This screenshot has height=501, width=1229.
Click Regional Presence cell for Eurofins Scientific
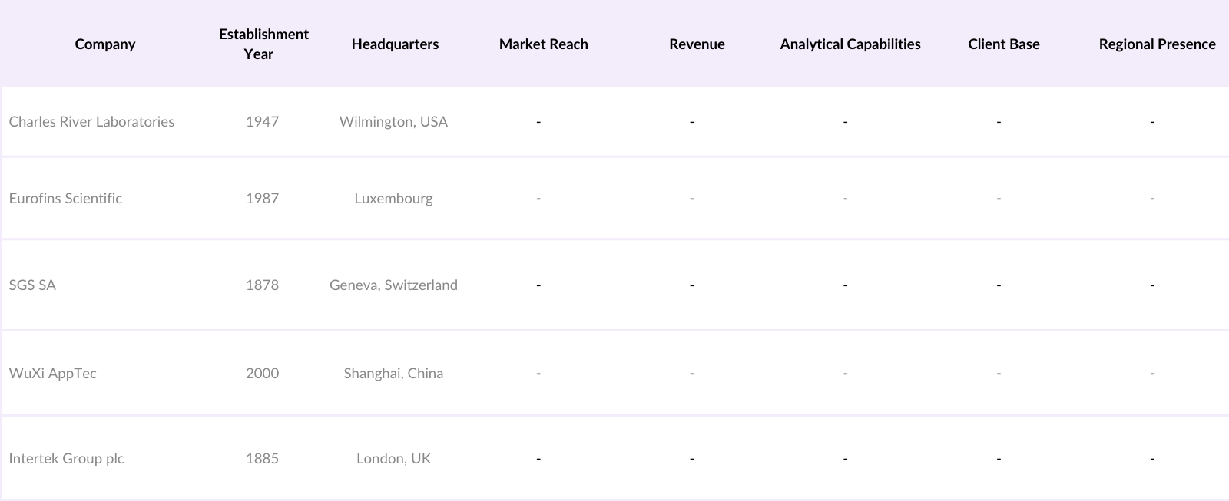coord(1152,198)
